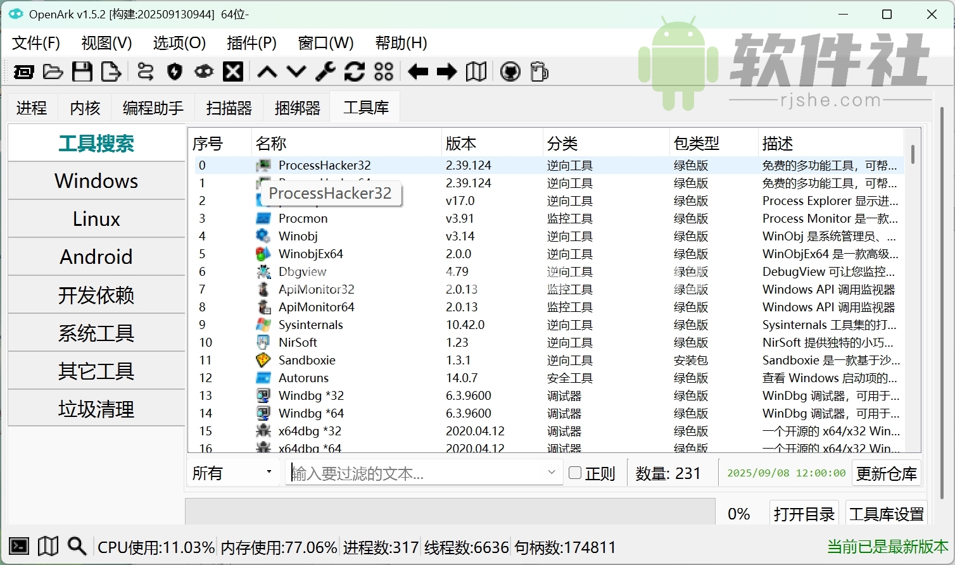The height and width of the screenshot is (565, 955).
Task: Open the shield protection tool icon
Action: (x=174, y=71)
